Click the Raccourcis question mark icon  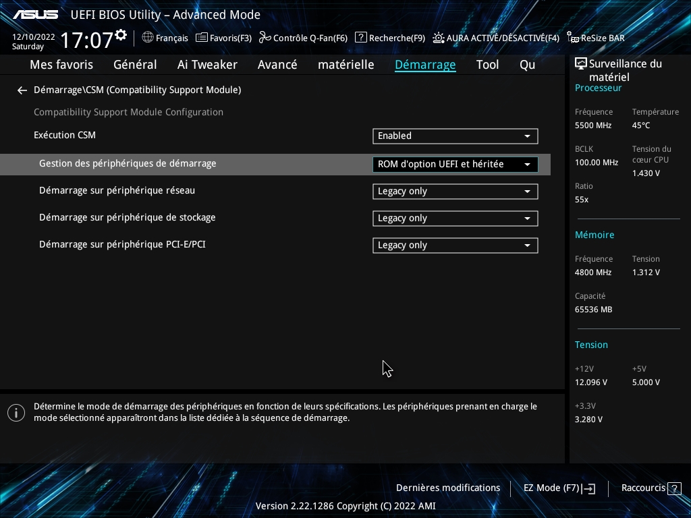(674, 488)
